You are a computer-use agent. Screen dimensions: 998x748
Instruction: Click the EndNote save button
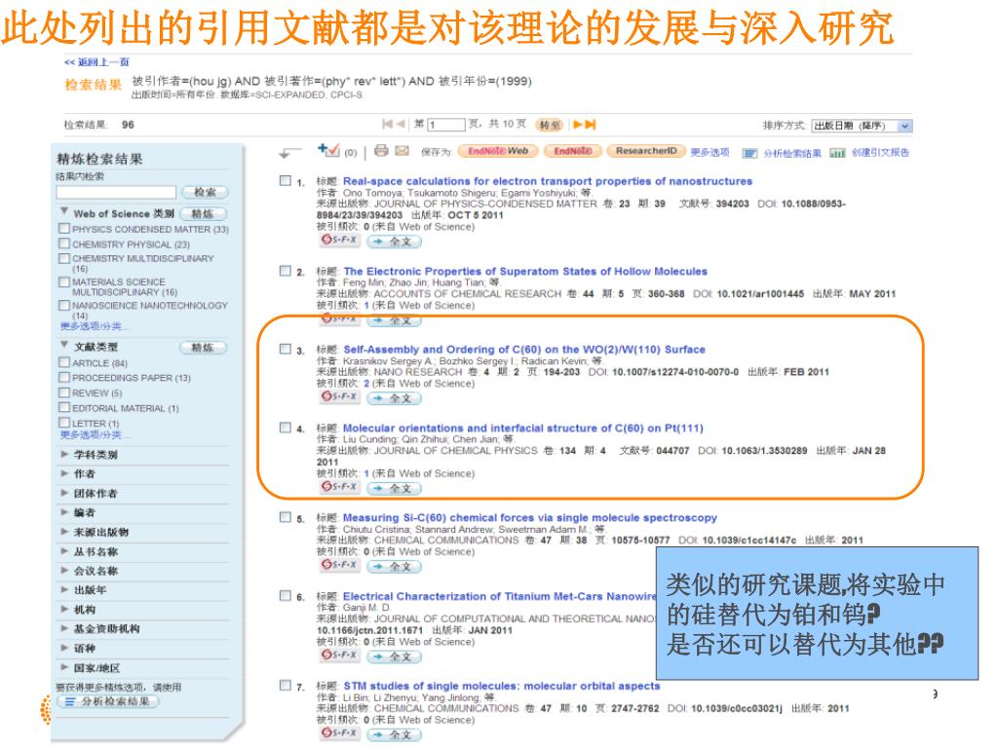[x=573, y=151]
